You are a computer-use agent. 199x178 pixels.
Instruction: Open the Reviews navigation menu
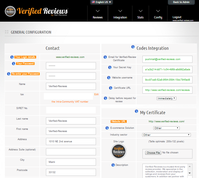point(98,17)
